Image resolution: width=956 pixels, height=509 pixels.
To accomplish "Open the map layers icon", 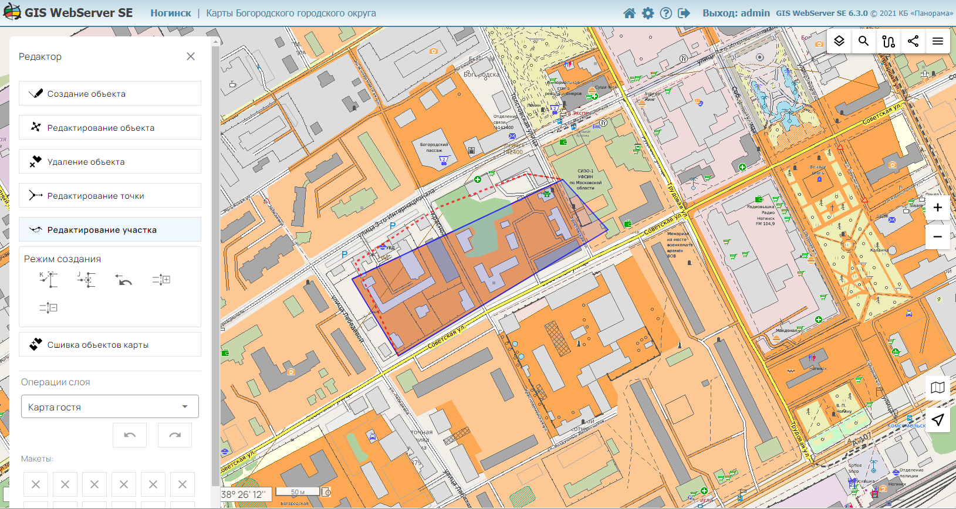I will [839, 41].
